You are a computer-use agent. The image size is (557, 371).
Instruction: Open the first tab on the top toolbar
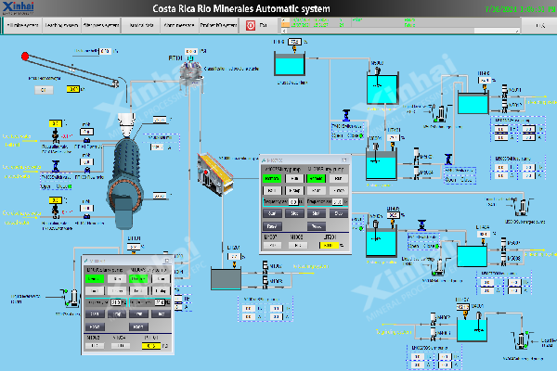[x=22, y=27]
